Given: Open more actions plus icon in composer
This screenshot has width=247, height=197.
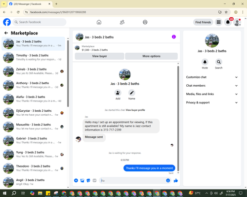Looking at the screenshot, I should click(76, 180).
